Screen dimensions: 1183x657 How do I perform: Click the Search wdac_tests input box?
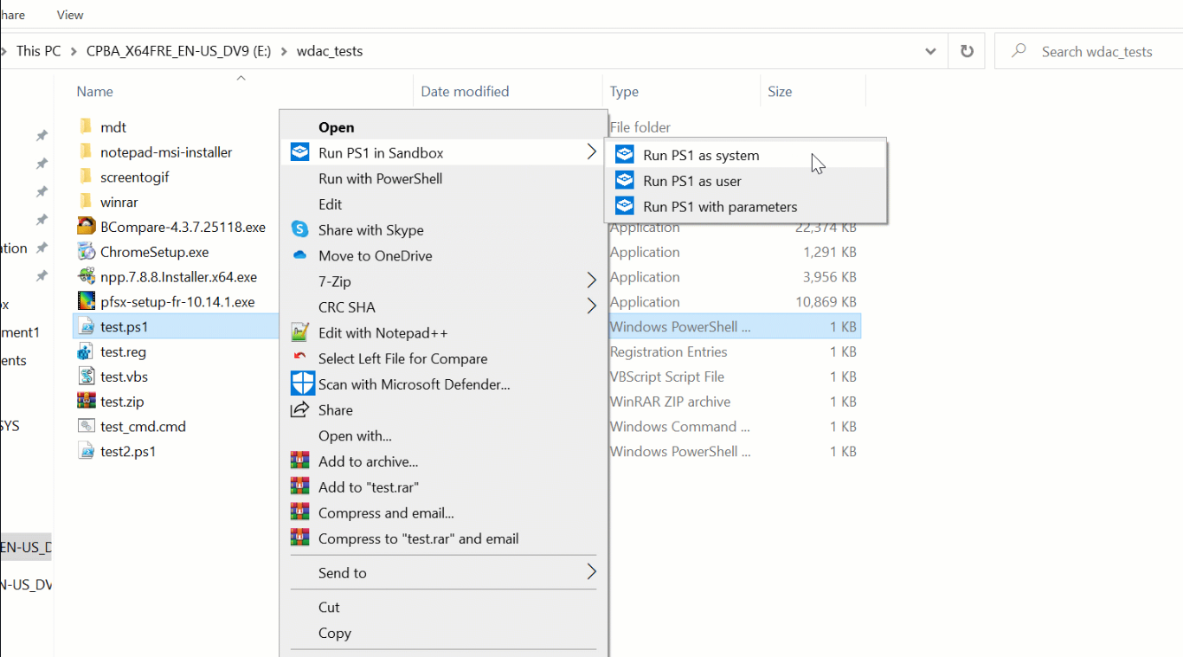(1096, 51)
